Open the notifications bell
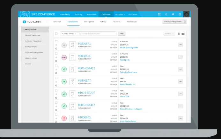This screenshot has height=139, width=221. (x=166, y=14)
